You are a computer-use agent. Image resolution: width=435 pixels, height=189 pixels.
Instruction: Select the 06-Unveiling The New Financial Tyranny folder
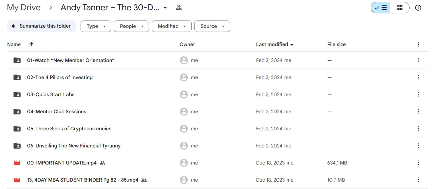coord(74,146)
